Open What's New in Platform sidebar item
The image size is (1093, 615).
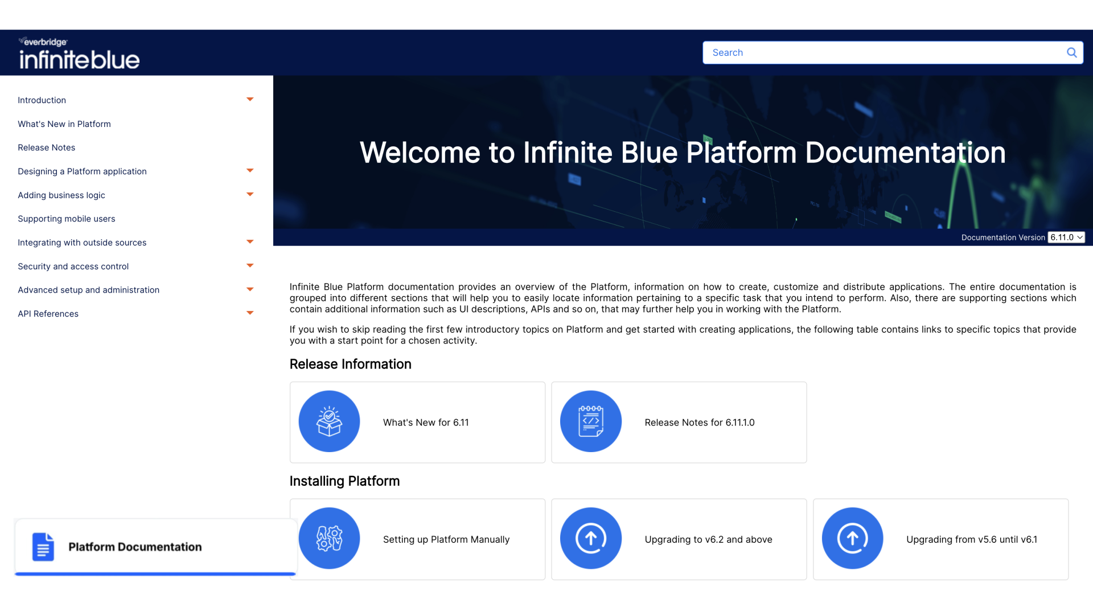click(x=64, y=124)
